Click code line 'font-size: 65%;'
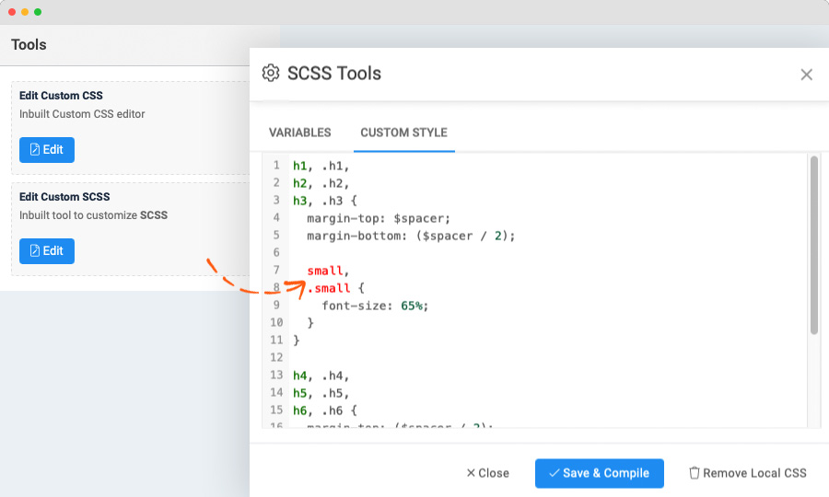This screenshot has width=829, height=497. tap(375, 306)
